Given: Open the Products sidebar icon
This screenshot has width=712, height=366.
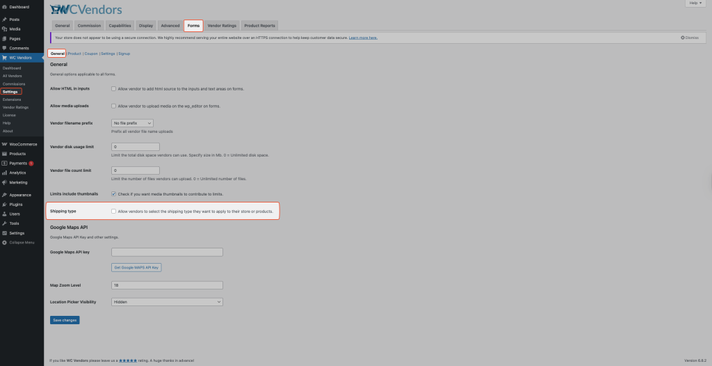Looking at the screenshot, I should pyautogui.click(x=5, y=154).
